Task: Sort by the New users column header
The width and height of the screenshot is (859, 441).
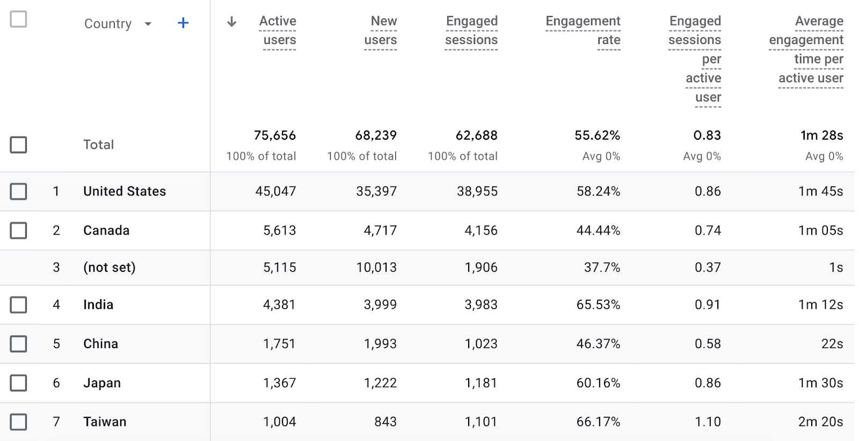Action: click(381, 30)
